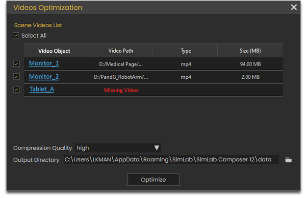This screenshot has width=307, height=198.
Task: Sort by the Video Path column header
Action: tap(121, 50)
